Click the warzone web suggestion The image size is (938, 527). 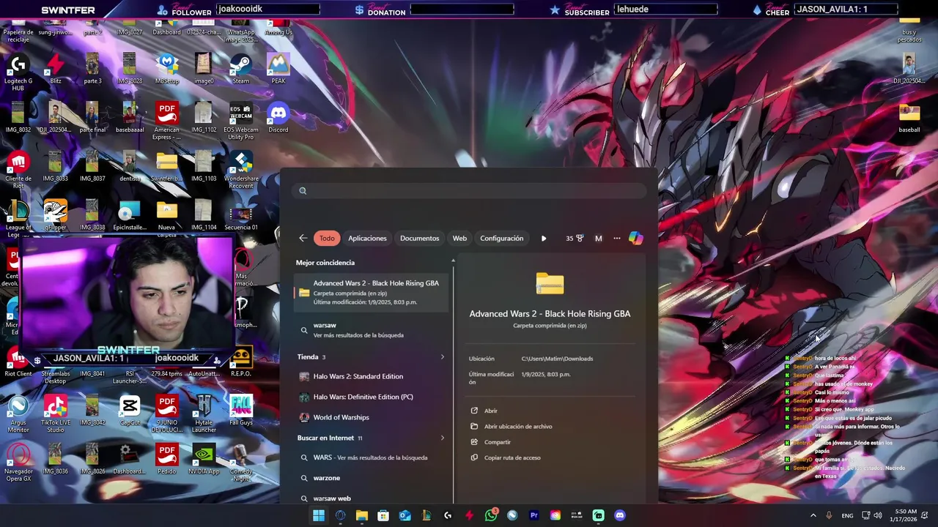pyautogui.click(x=371, y=478)
